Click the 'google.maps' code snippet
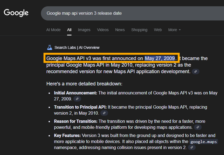Image resolution: width=224 pixels, height=155 pixels. coord(204,142)
